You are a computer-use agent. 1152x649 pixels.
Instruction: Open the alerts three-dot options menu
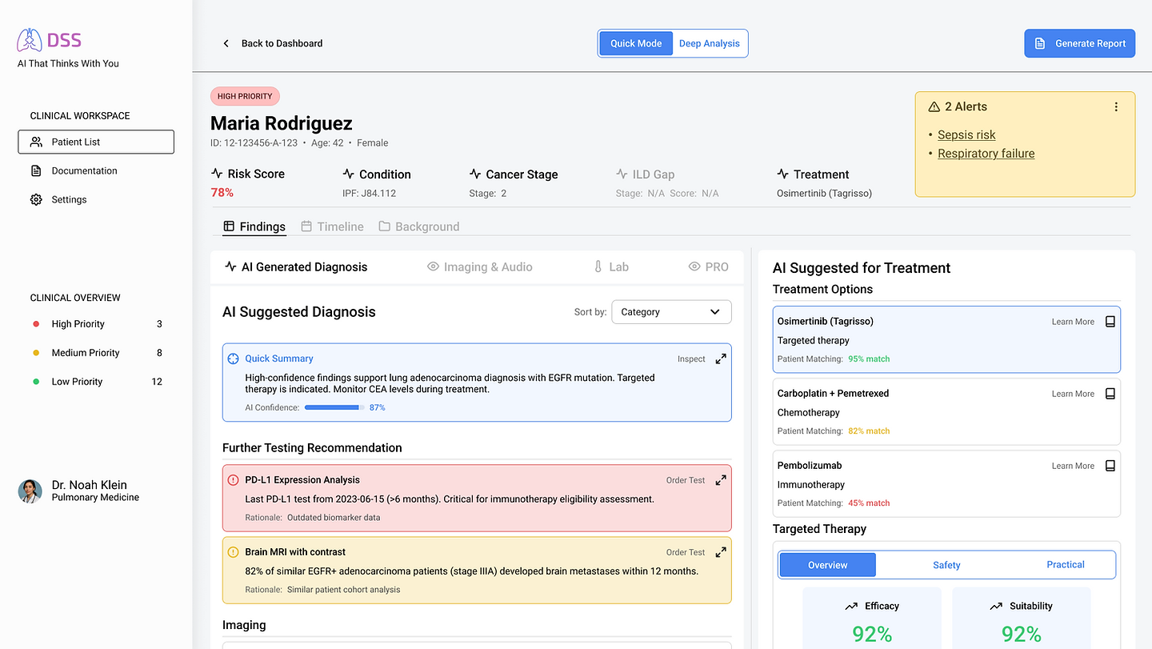pyautogui.click(x=1116, y=106)
